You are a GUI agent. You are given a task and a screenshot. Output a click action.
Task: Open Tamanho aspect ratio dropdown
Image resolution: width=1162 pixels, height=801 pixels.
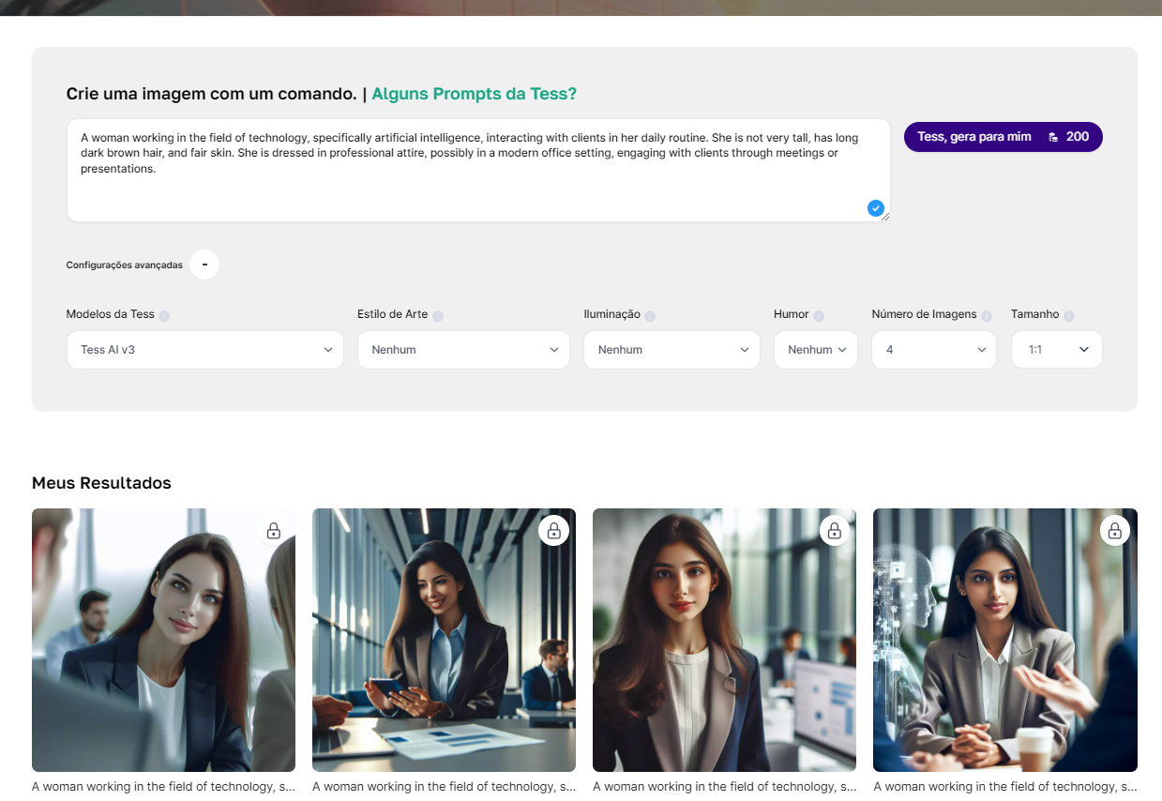pos(1057,350)
